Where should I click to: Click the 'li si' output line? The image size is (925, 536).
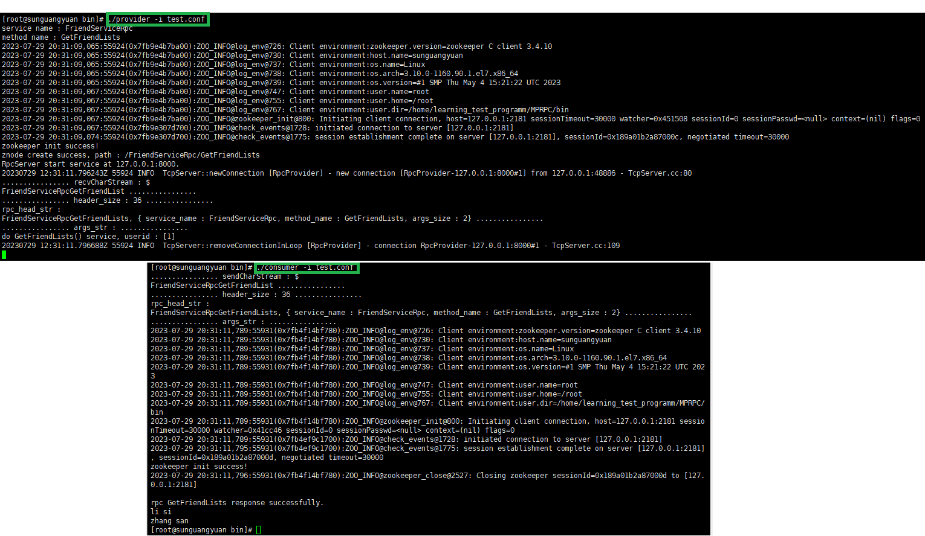pos(161,512)
